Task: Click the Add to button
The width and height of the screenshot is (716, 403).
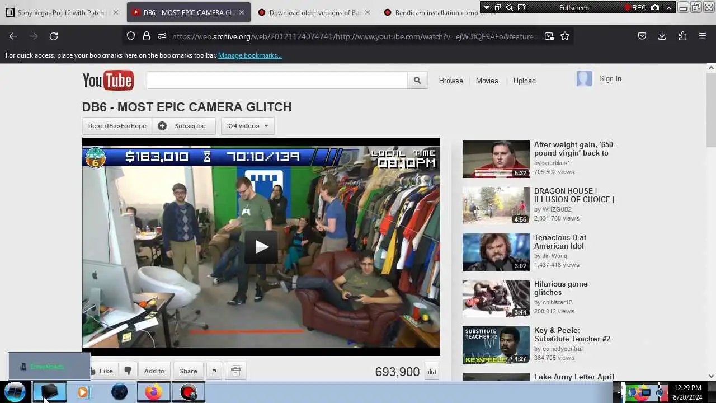Action: coord(154,371)
